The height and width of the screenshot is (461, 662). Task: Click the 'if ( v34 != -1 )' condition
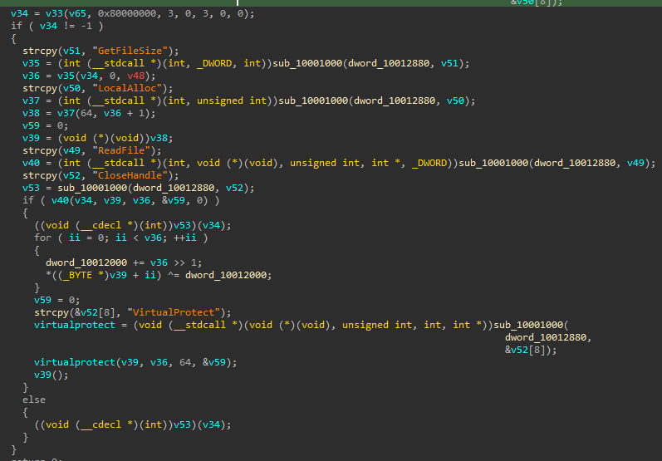57,26
